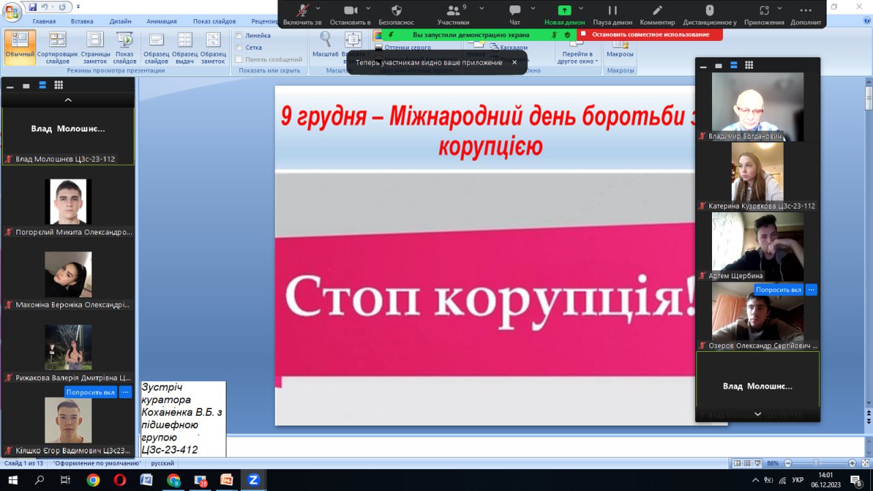The image size is (873, 491).
Task: Open Приложения apps in Zoom toolbar
Action: (764, 14)
